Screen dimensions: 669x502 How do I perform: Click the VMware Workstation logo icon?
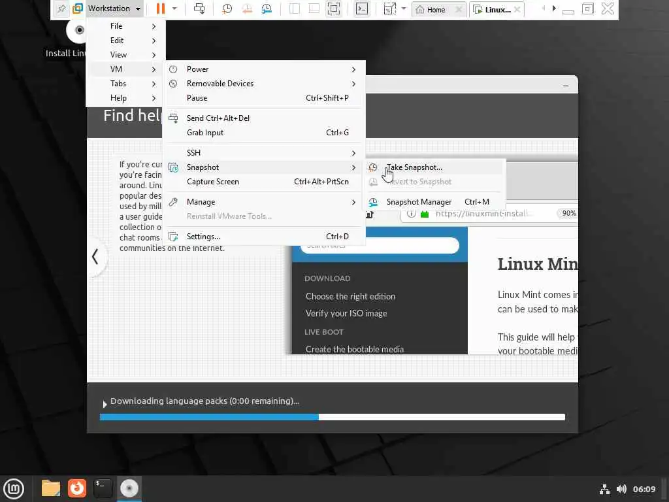coord(78,8)
